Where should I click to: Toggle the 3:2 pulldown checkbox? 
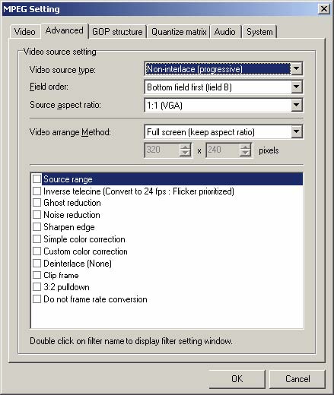[37, 287]
